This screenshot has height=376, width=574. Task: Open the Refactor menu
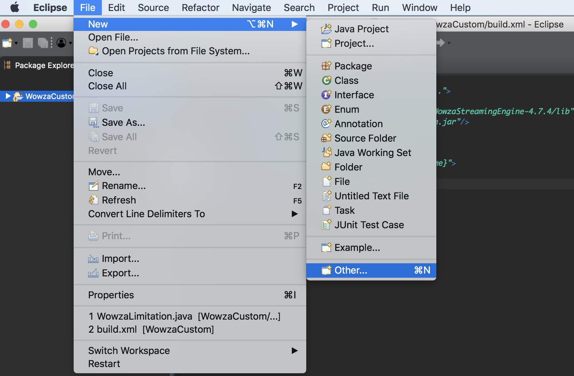pyautogui.click(x=200, y=8)
